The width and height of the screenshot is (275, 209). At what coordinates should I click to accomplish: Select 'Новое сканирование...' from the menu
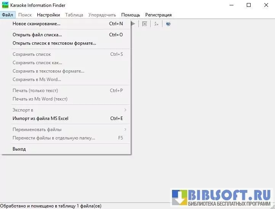pyautogui.click(x=36, y=24)
